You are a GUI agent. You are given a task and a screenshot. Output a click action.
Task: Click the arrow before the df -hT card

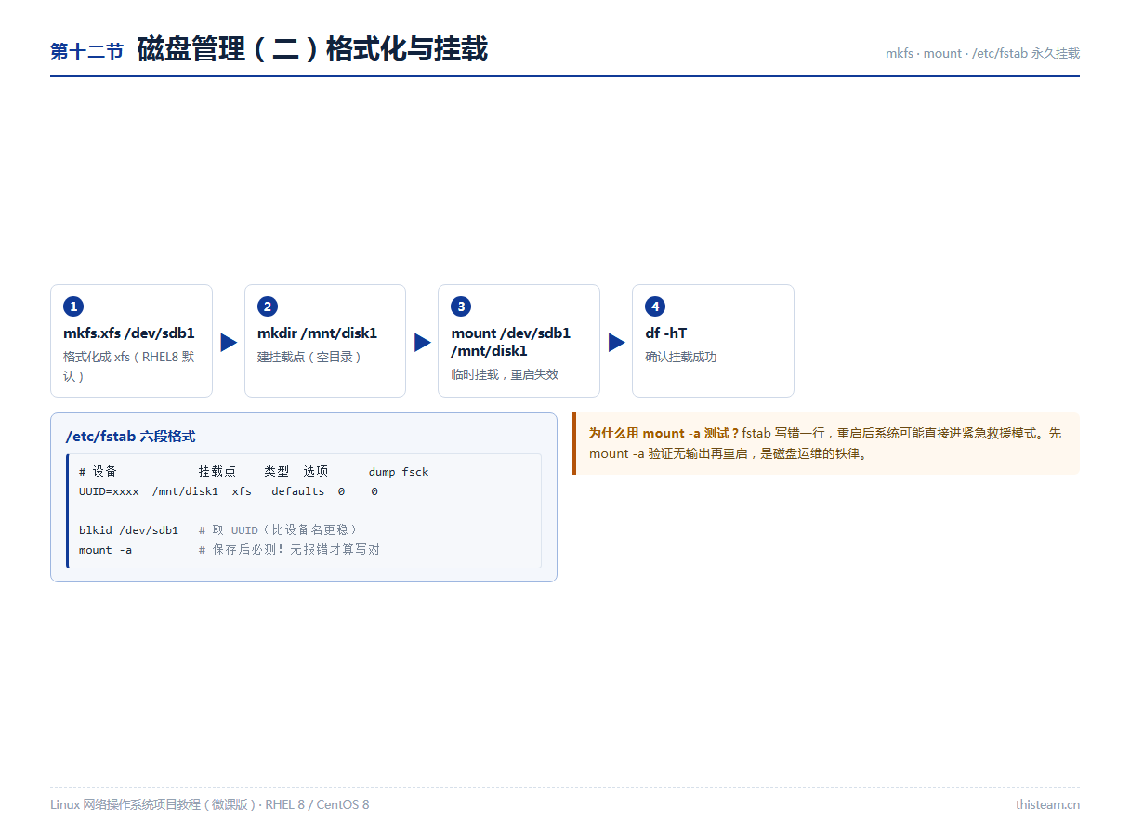(x=616, y=342)
